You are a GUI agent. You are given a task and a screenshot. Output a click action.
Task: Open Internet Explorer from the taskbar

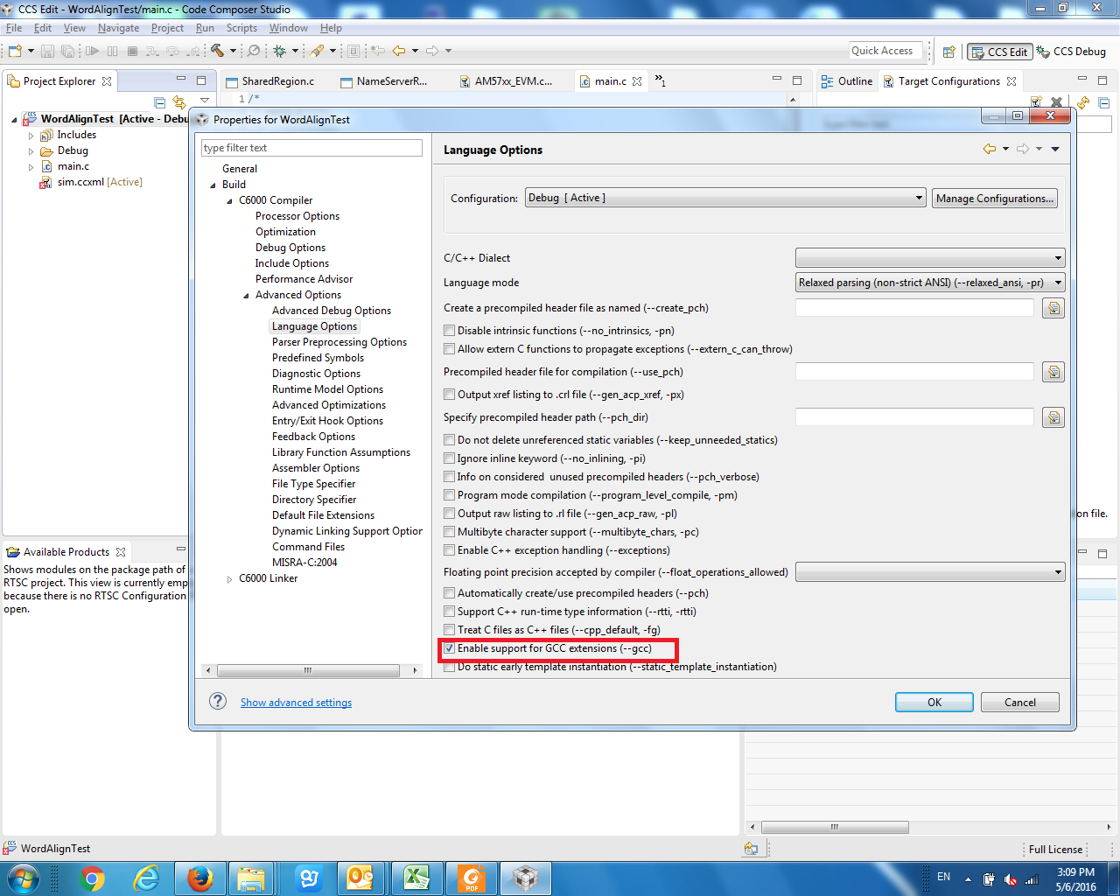(146, 878)
